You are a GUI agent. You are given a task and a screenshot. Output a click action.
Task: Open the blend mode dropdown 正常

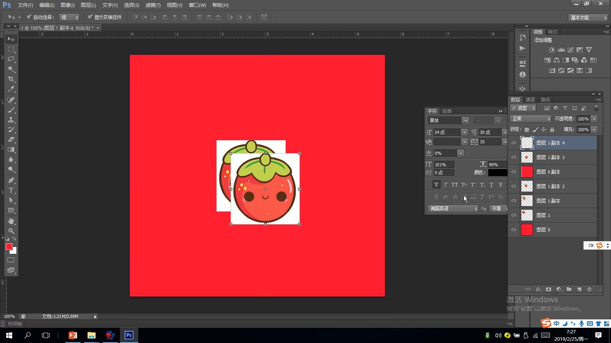pyautogui.click(x=530, y=119)
